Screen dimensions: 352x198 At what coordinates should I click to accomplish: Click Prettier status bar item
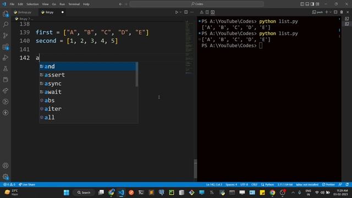point(328,185)
